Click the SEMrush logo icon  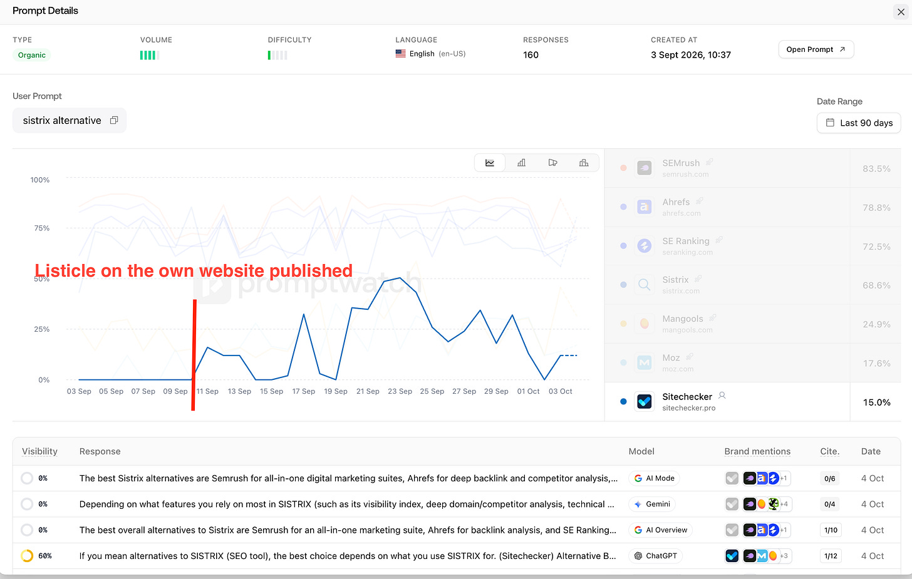coord(645,168)
